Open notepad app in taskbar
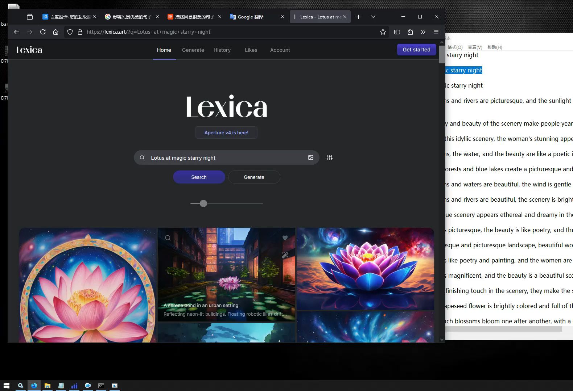The image size is (573, 391). [61, 386]
